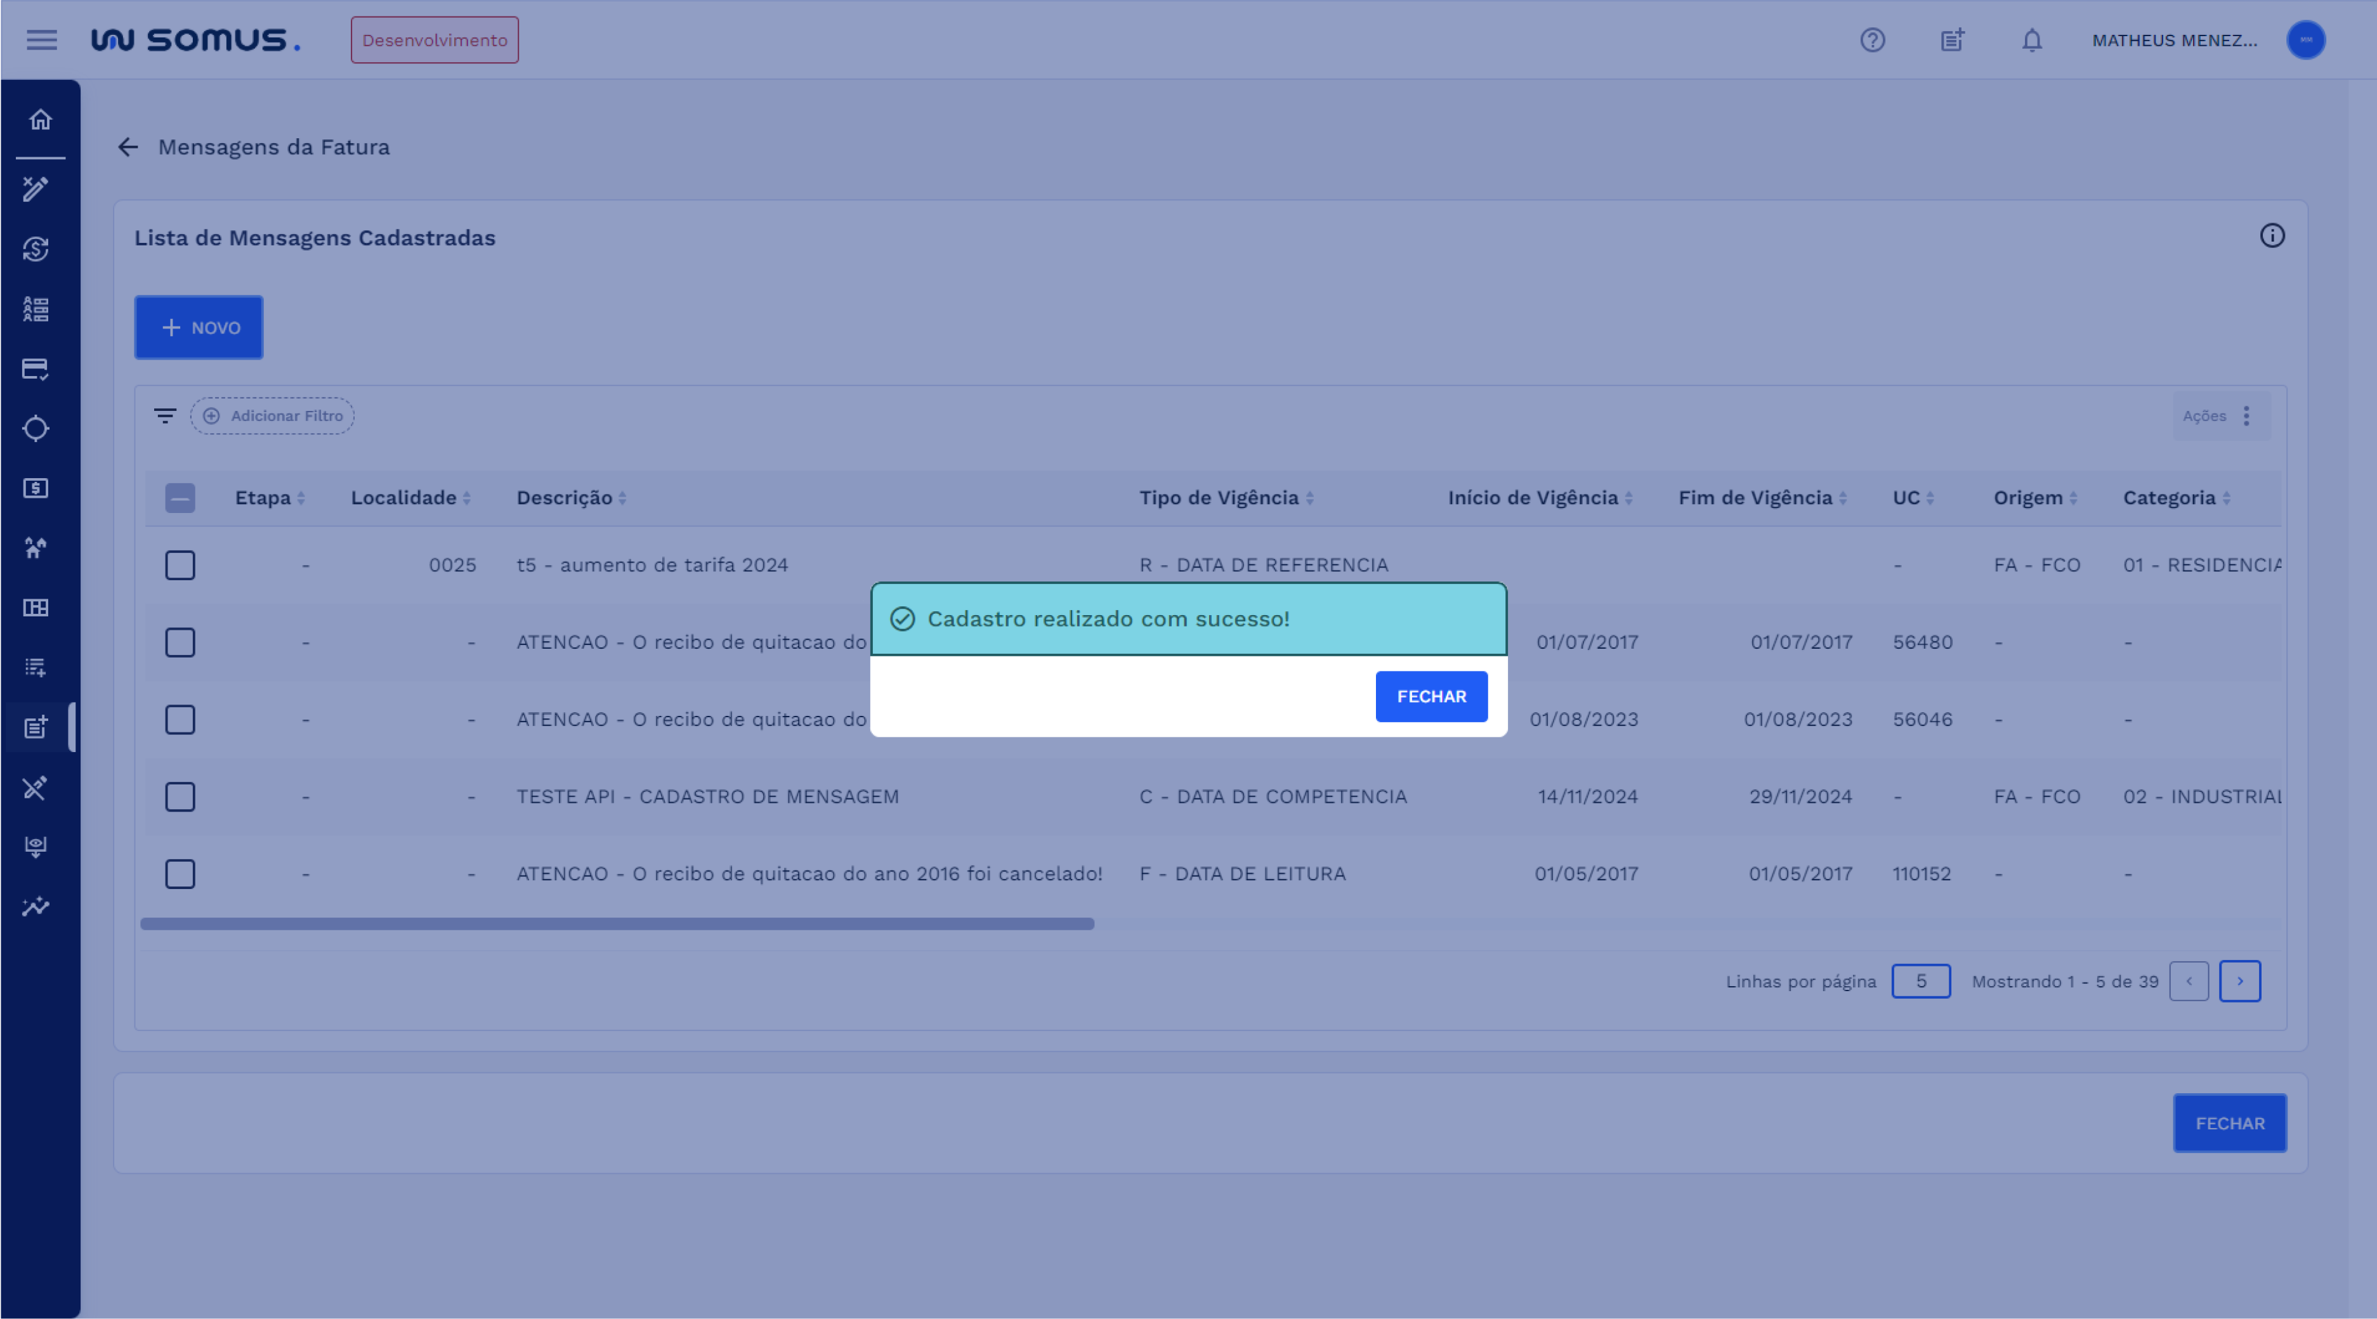The height and width of the screenshot is (1319, 2377).
Task: Check the checkbox for t5 - aumento de tarifa 2024
Action: [x=180, y=566]
